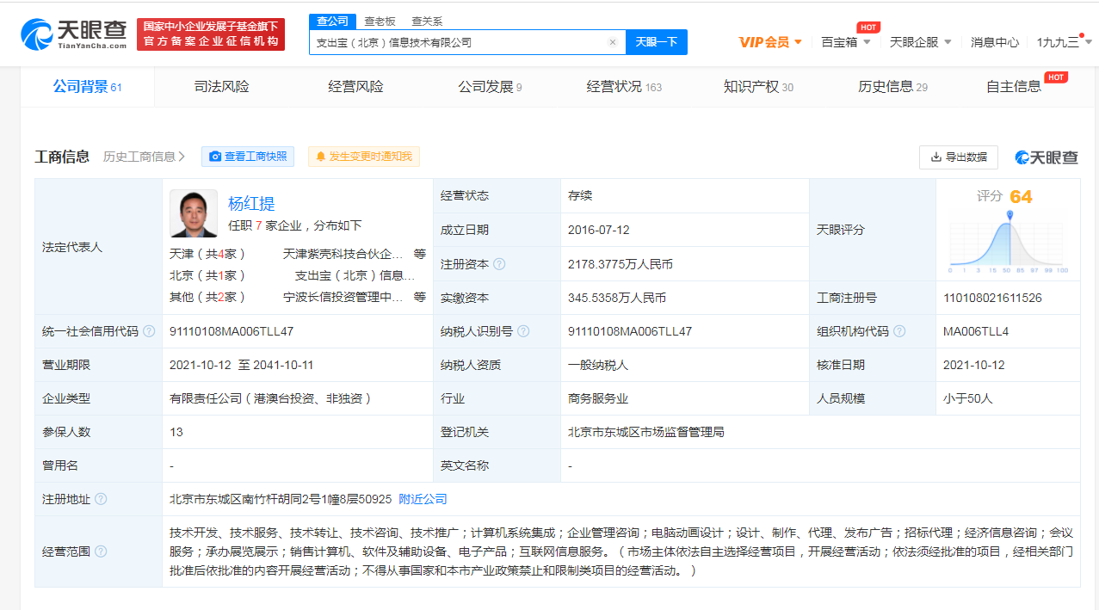This screenshot has height=610, width=1099.
Task: Click the 天眼评分 bell curve chart
Action: point(1009,242)
